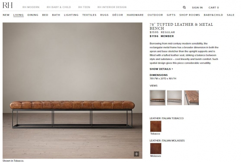Go to RH MODERN site
The height and width of the screenshot is (162, 241).
coord(31,7)
